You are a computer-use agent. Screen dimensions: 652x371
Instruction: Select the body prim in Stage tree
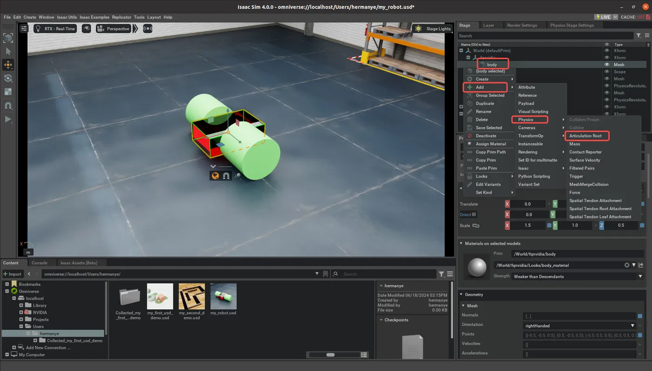492,65
